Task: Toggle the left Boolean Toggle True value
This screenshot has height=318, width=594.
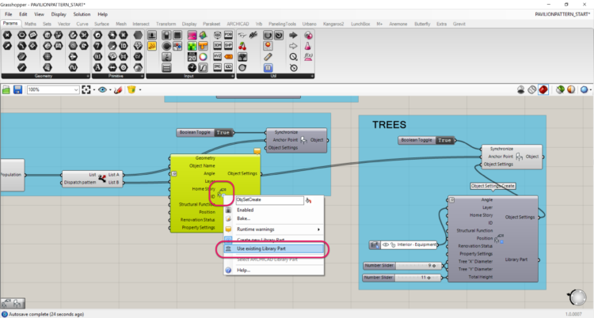Action: [224, 132]
